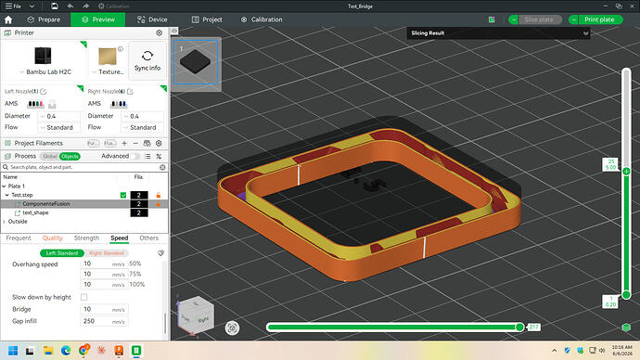The image size is (640, 360).
Task: Open Left Nozzle Diameter dropdown
Action: point(59,116)
